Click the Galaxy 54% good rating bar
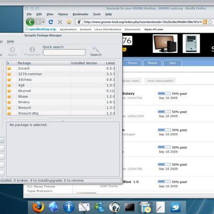Screen dimensions: 214x214 [164, 94]
